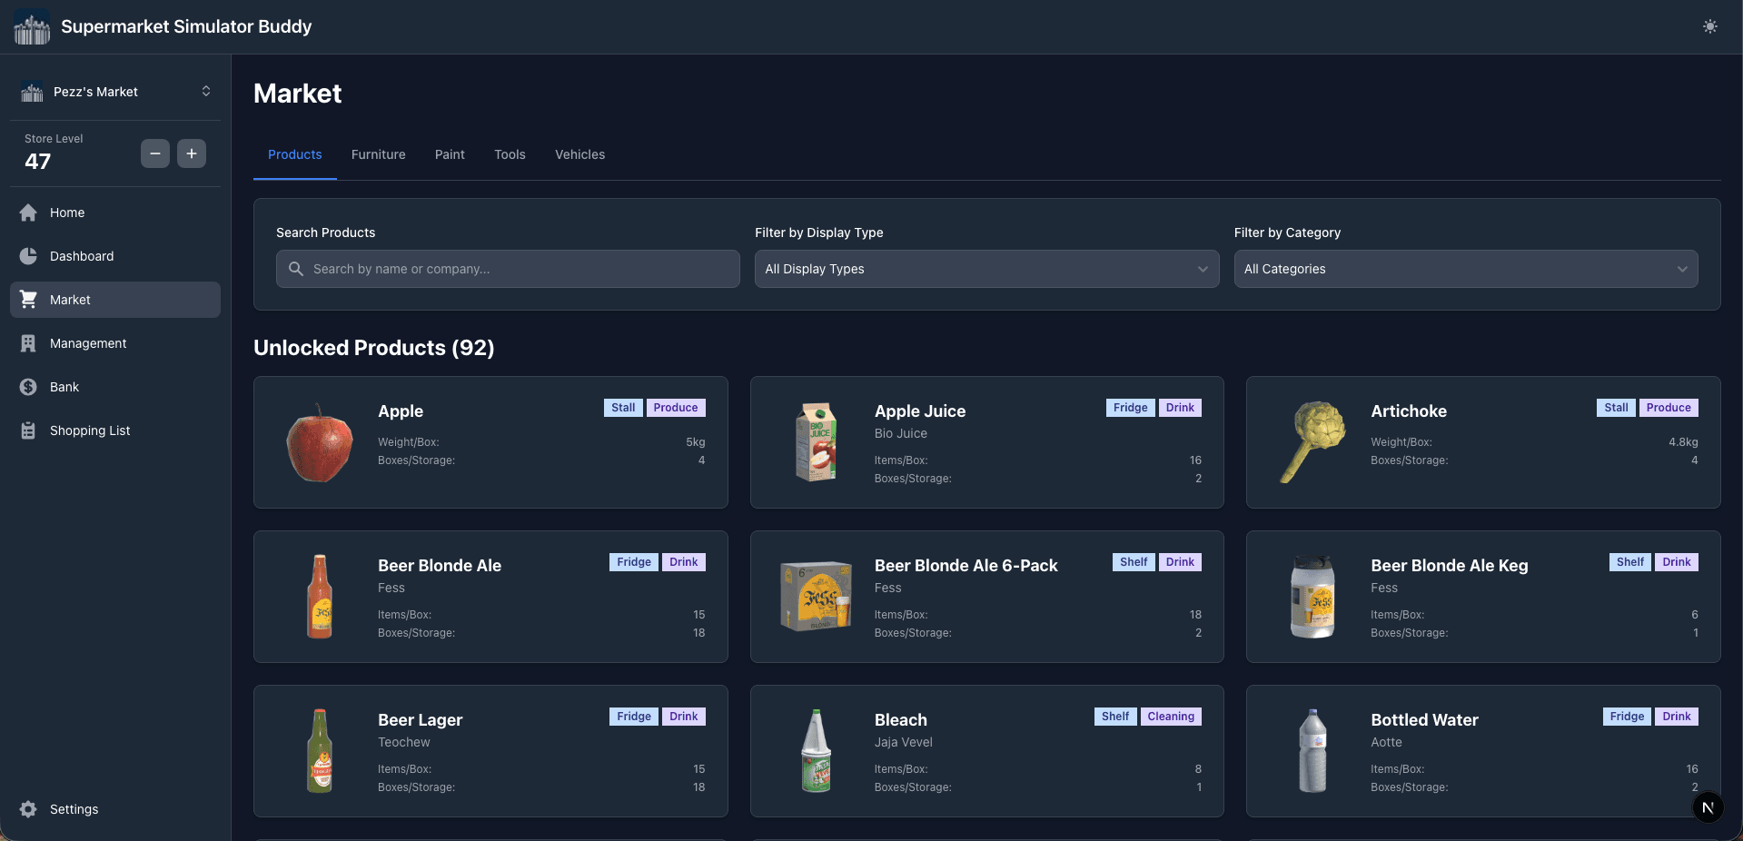The image size is (1743, 841).
Task: Select the Paint tab
Action: pos(450,154)
